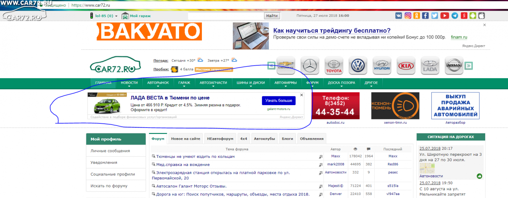Switch to 4x4 tab
Image resolution: width=508 pixels, height=198 pixels.
[243, 138]
